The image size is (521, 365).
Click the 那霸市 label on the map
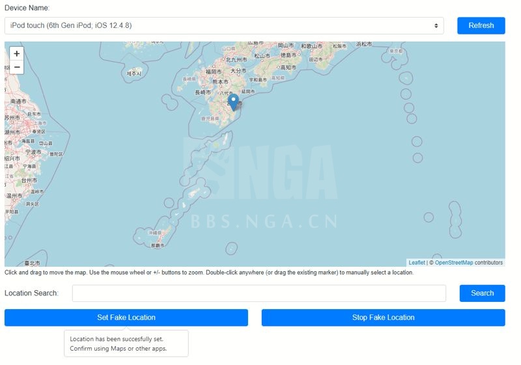(158, 245)
